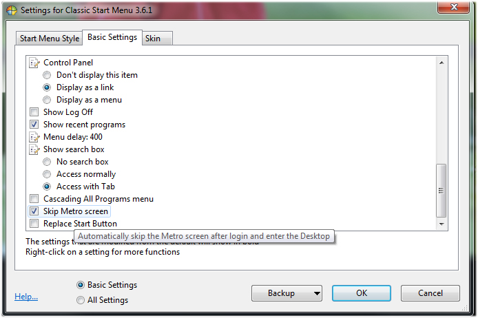
Task: Click the Menu delay setting icon
Action: point(34,137)
